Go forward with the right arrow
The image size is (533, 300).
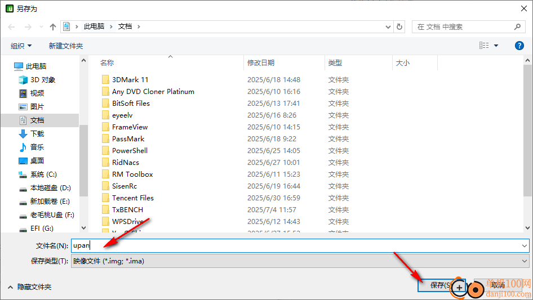tap(28, 27)
